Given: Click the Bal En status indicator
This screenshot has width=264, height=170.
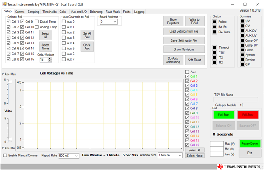Looking at the screenshot, I should [214, 27].
